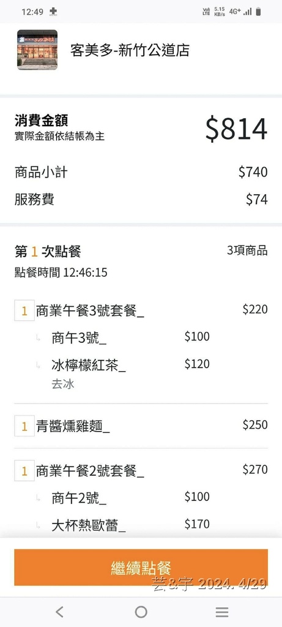Select the quantity box for 青醬燻雞麵

tap(24, 426)
